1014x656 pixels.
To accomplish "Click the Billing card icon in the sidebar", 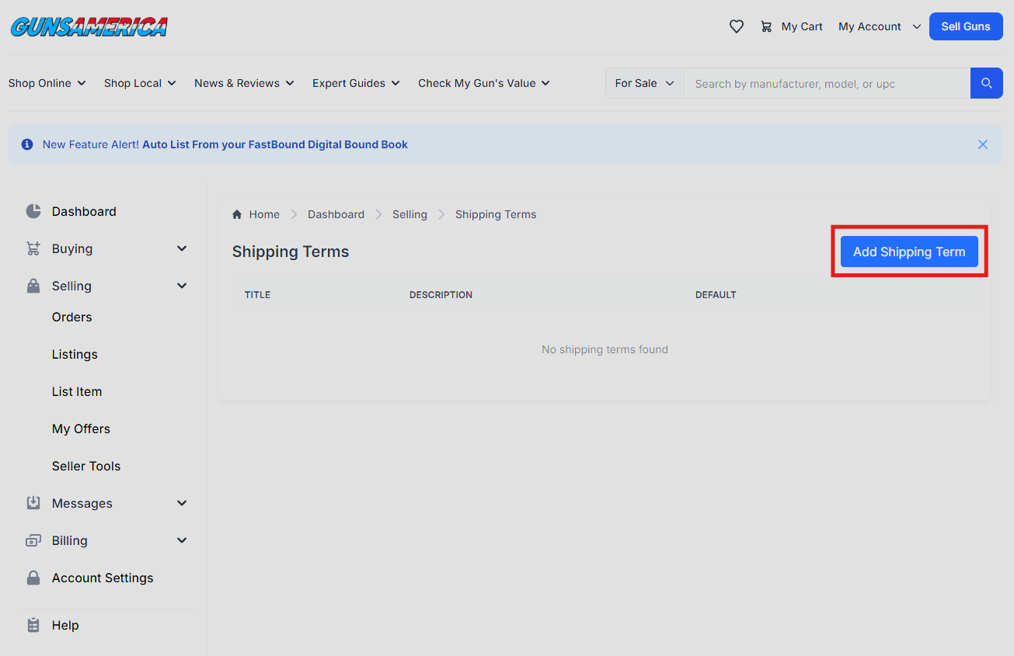I will 33,540.
